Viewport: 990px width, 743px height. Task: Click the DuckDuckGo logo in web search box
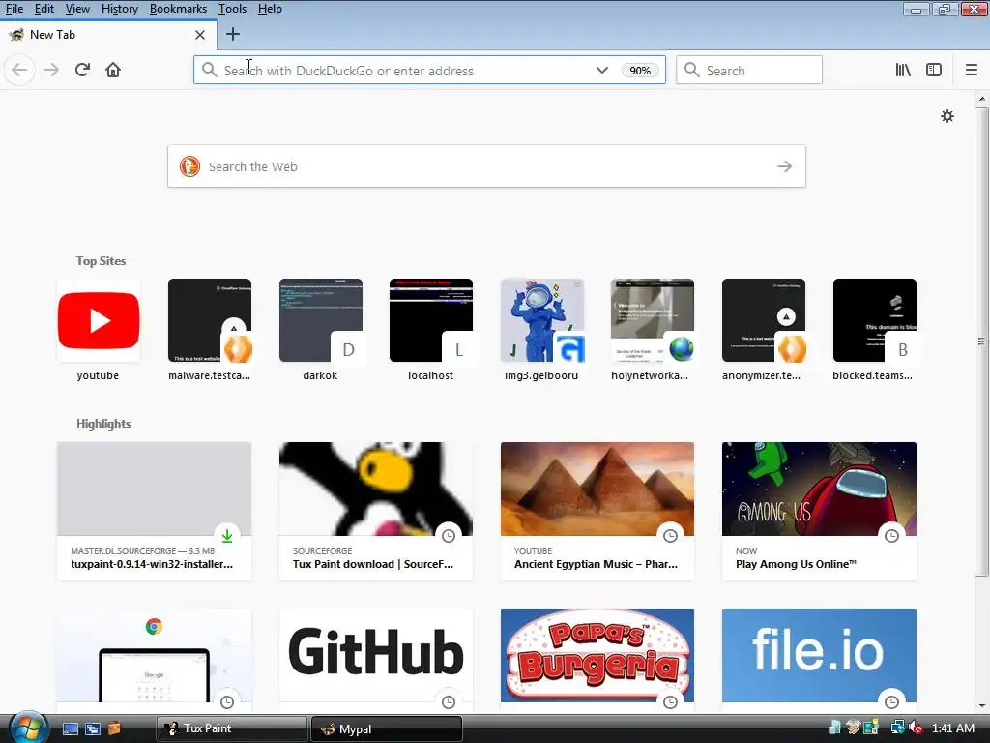point(189,166)
